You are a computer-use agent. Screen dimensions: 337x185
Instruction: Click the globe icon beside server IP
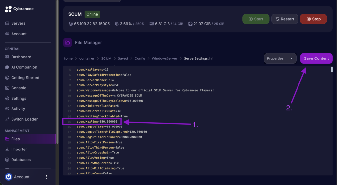[x=71, y=24]
